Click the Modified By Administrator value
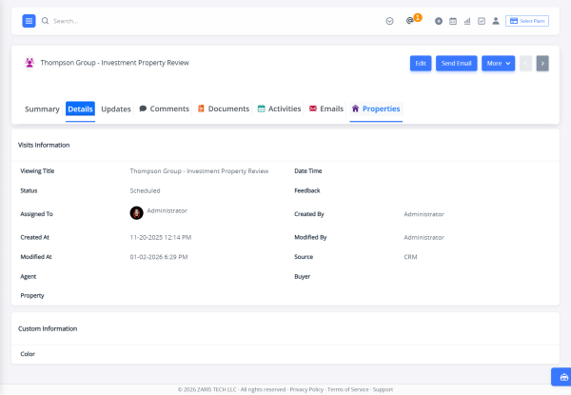The height and width of the screenshot is (395, 571). coord(423,237)
